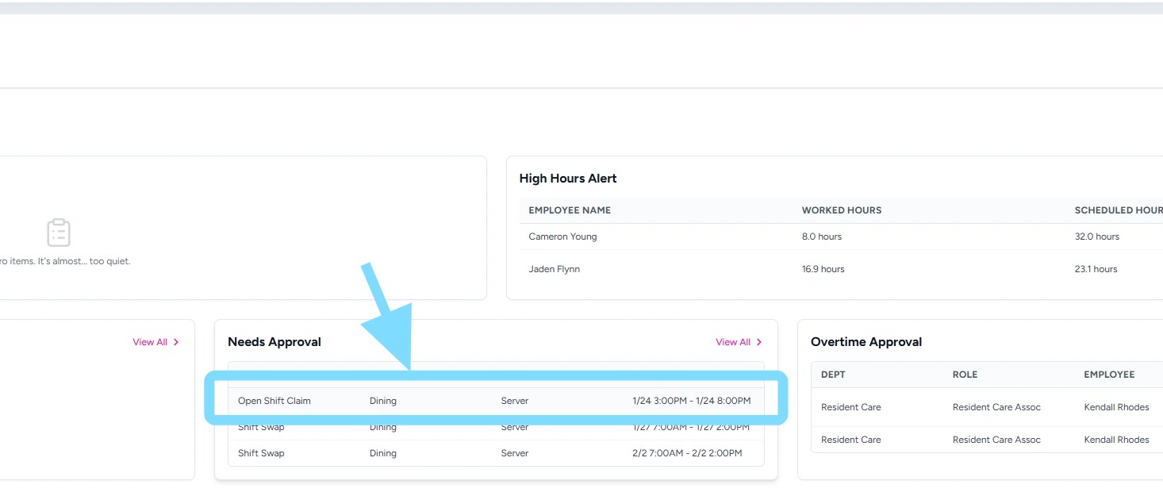This screenshot has height=496, width=1163.
Task: Click the Dept column header in Overtime Approval
Action: click(833, 375)
